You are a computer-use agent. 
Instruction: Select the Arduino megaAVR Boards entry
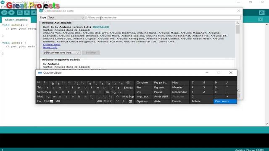tap(138, 64)
